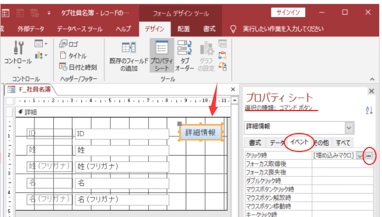Select the 名 text box field
382x217 pixels.
pos(122,183)
